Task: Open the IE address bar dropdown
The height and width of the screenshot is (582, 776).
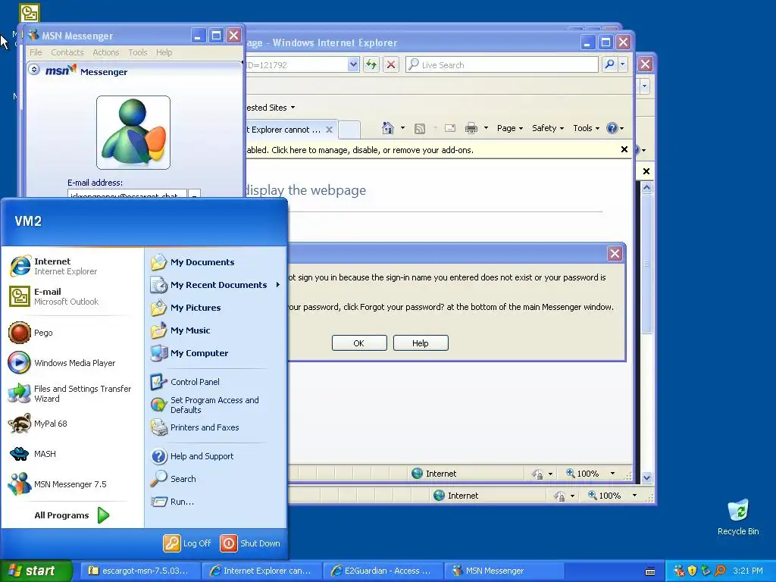Action: coord(353,64)
